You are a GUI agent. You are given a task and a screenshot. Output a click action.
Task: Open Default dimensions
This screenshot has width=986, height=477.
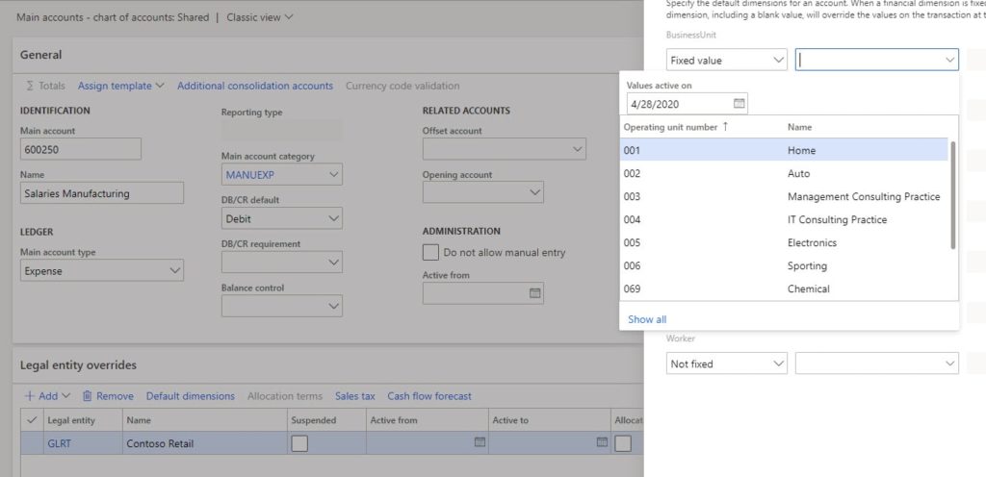(190, 396)
